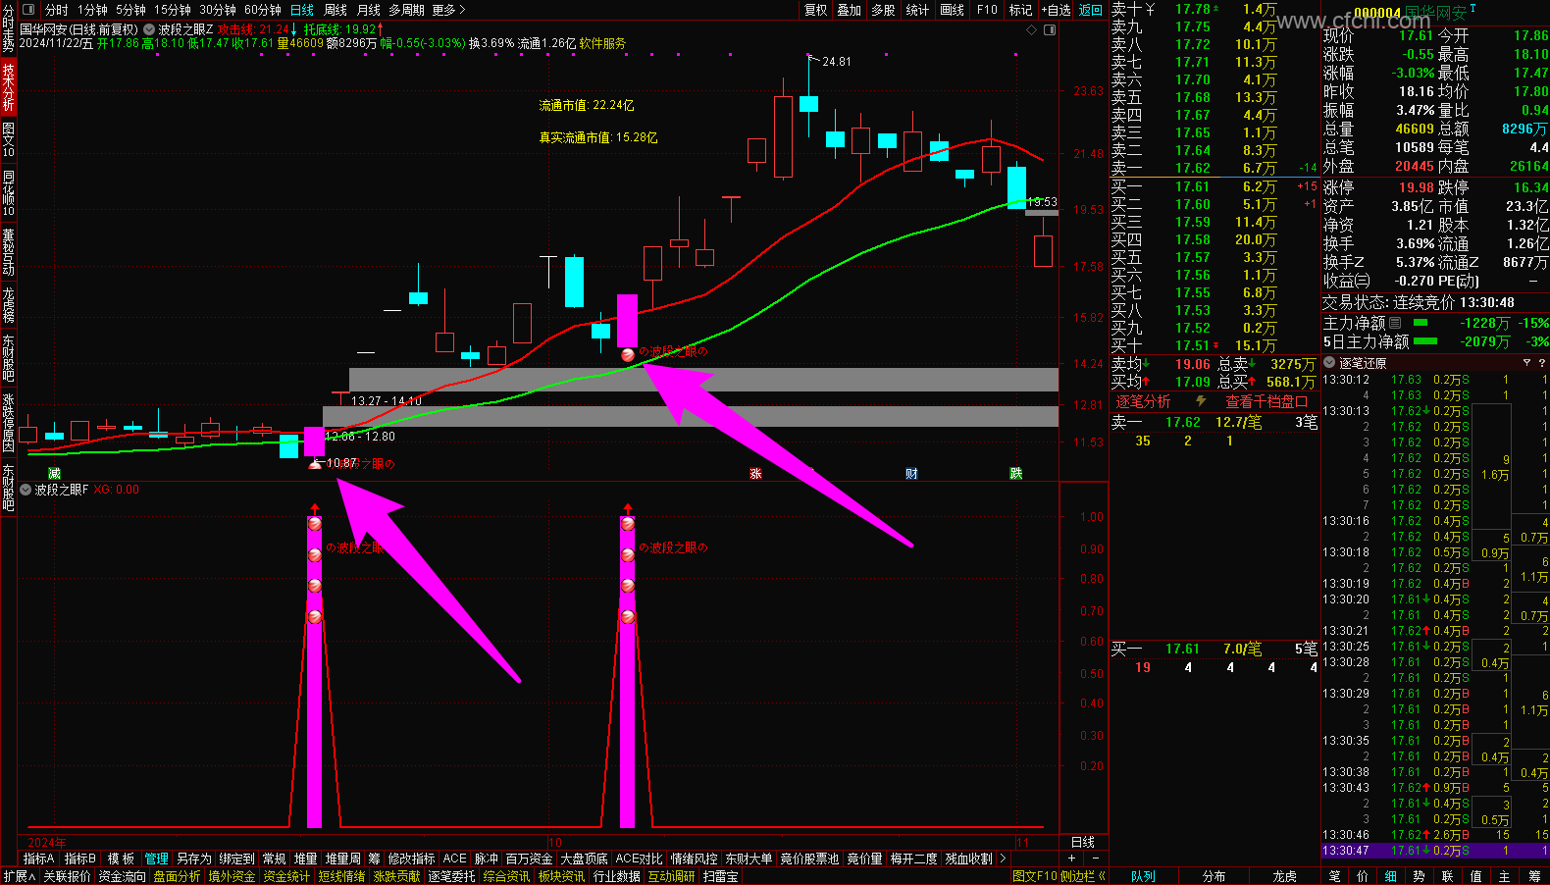Select the 月线 monthly period
1550x885 pixels.
(369, 10)
